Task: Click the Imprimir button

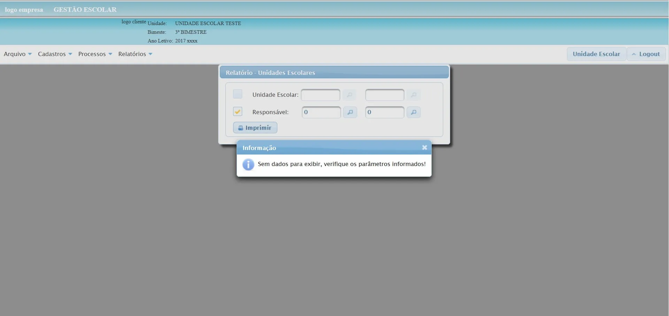Action: (255, 128)
